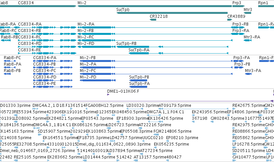Click transcript label CG8334-RE
This screenshot has width=274, height=162.
[x=30, y=50]
